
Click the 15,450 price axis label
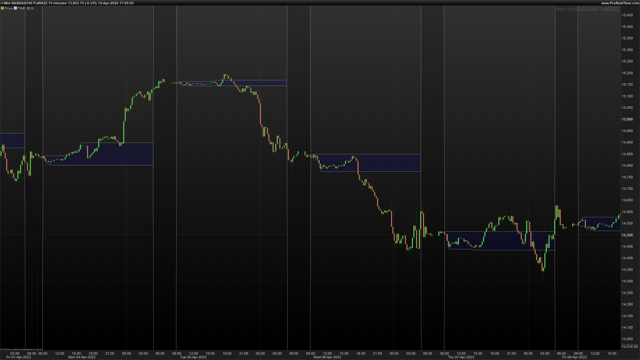[x=627, y=15]
